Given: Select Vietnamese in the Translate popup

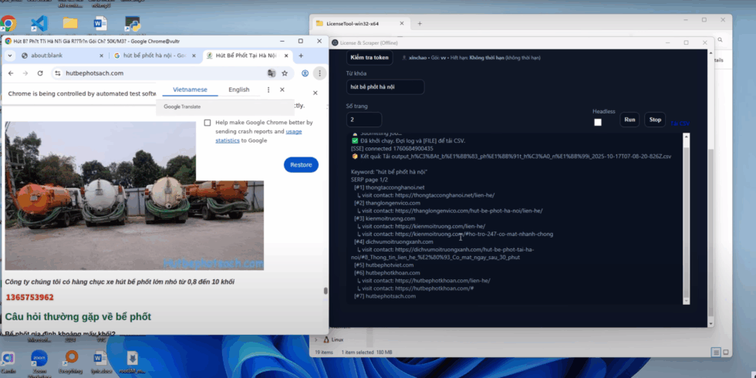Looking at the screenshot, I should [x=190, y=89].
